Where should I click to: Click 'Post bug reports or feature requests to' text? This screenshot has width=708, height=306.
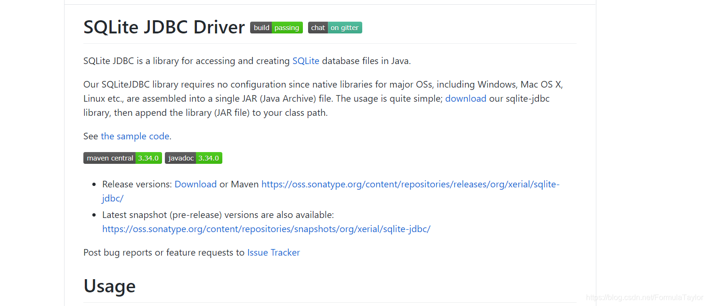point(164,252)
